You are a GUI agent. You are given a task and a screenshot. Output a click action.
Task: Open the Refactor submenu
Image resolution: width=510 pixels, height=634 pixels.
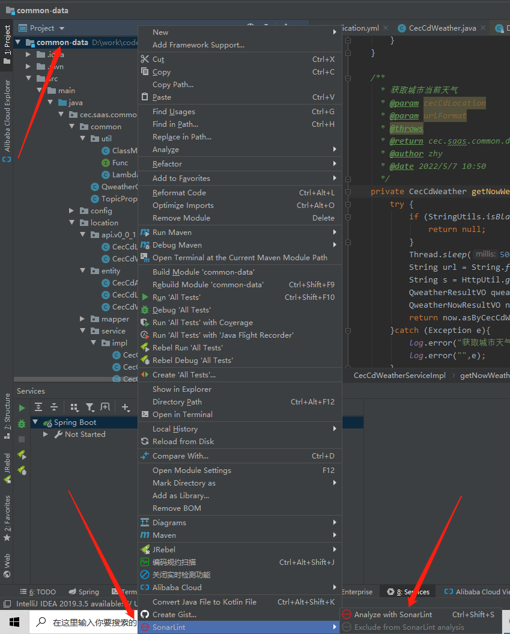240,163
